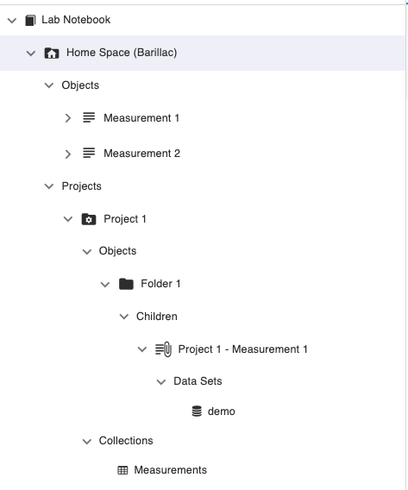Click the Lab Notebook book icon

(30, 20)
